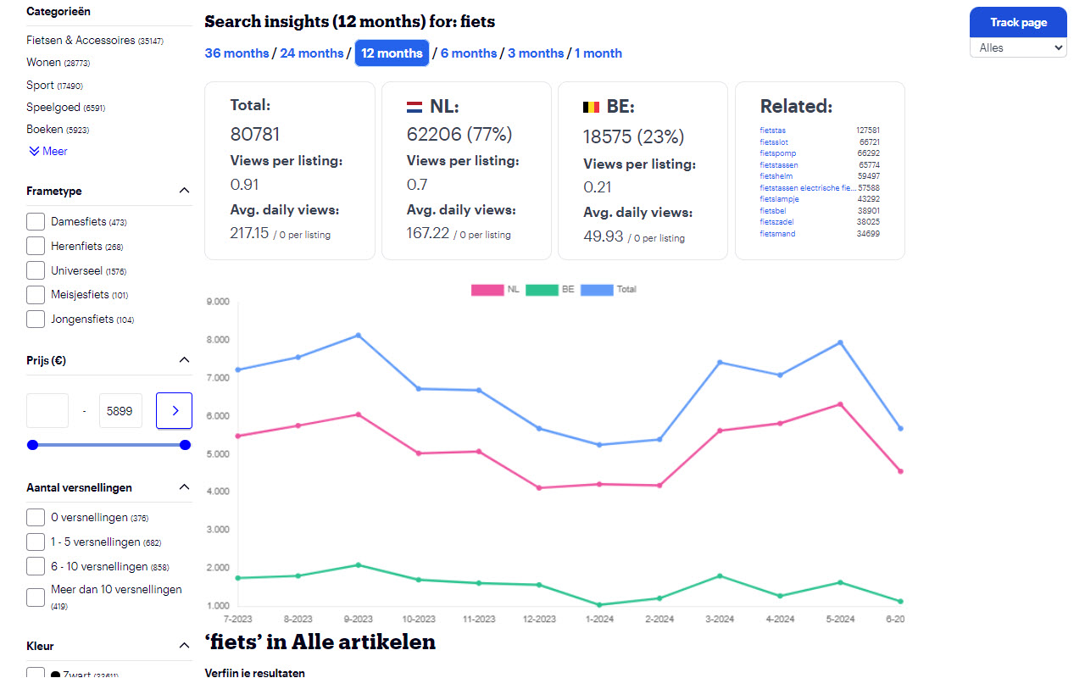Click the price filter arrow button
Image resolution: width=1085 pixels, height=678 pixels.
(x=174, y=410)
